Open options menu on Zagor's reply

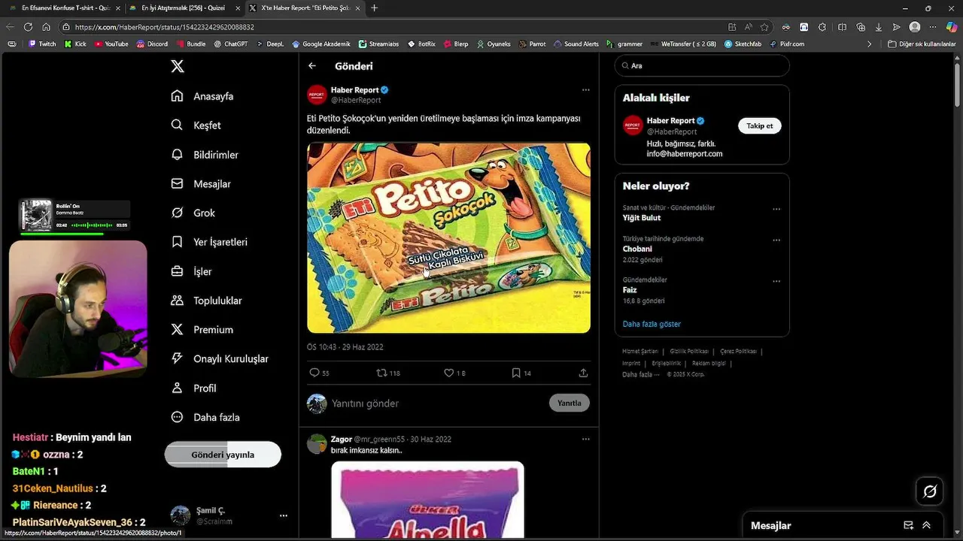(585, 439)
